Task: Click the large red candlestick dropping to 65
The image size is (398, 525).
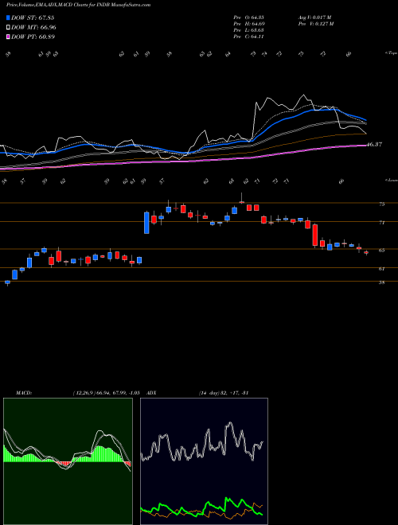Action: [315, 235]
